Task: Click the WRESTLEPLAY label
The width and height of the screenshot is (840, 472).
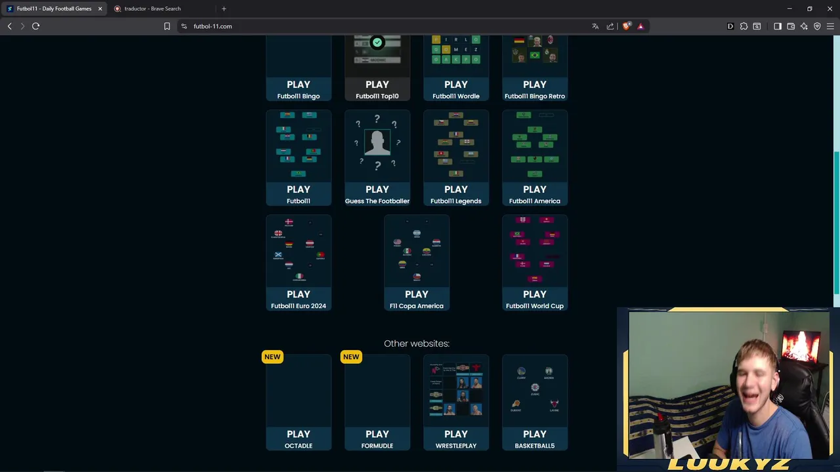Action: 456,446
